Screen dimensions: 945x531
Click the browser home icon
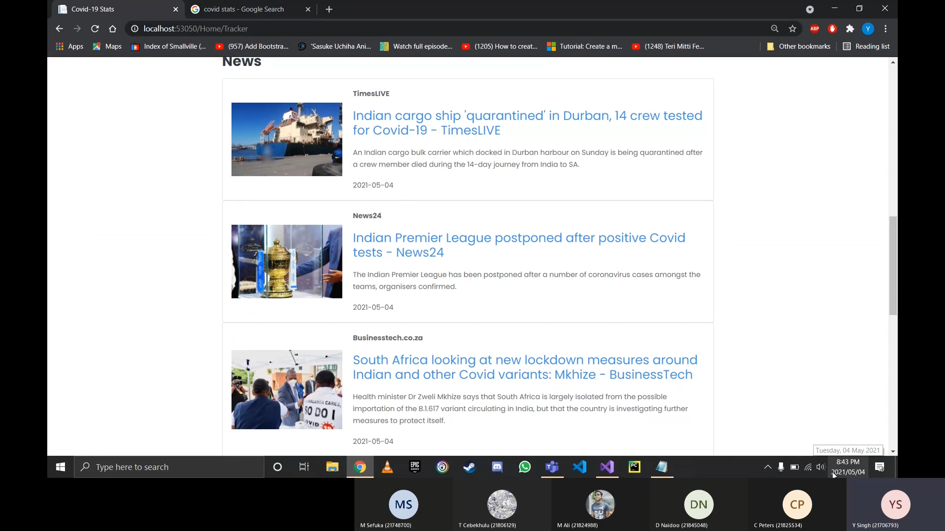tap(113, 29)
